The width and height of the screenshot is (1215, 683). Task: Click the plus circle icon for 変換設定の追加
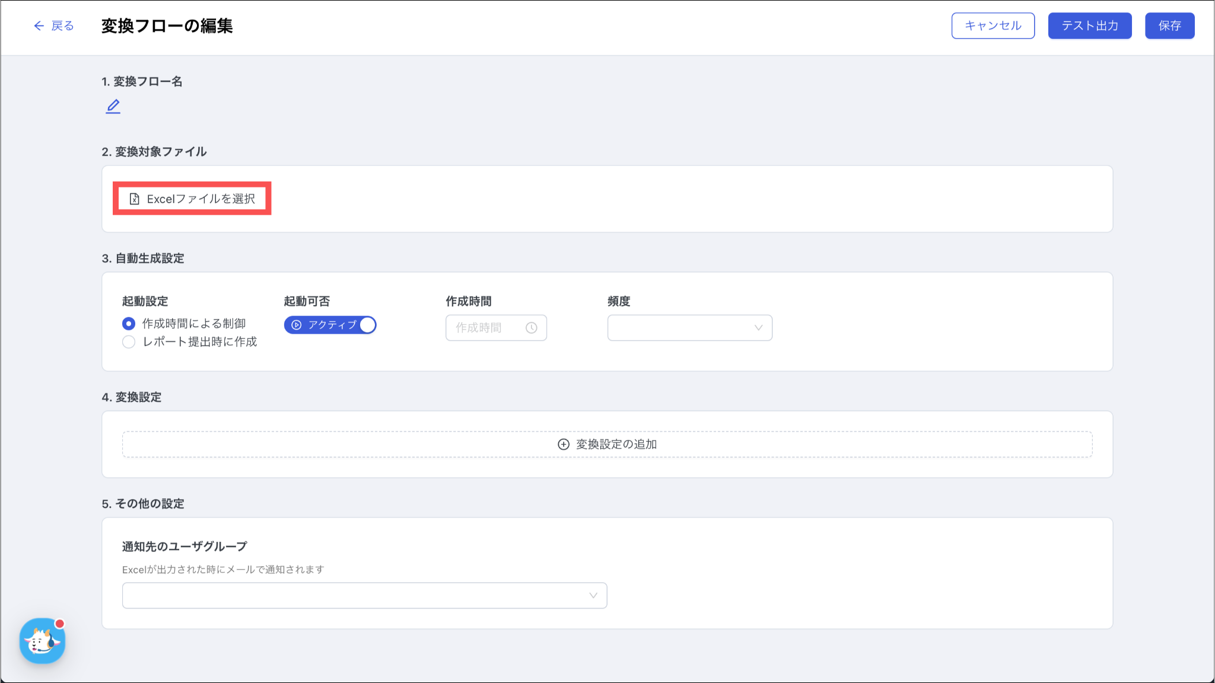tap(563, 444)
